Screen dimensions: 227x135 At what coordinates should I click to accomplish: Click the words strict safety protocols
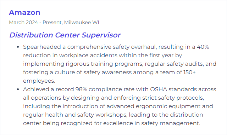coord(173,98)
